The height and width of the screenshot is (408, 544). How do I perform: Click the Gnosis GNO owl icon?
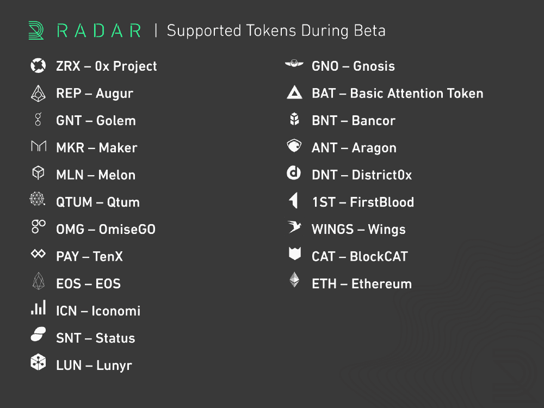point(294,64)
